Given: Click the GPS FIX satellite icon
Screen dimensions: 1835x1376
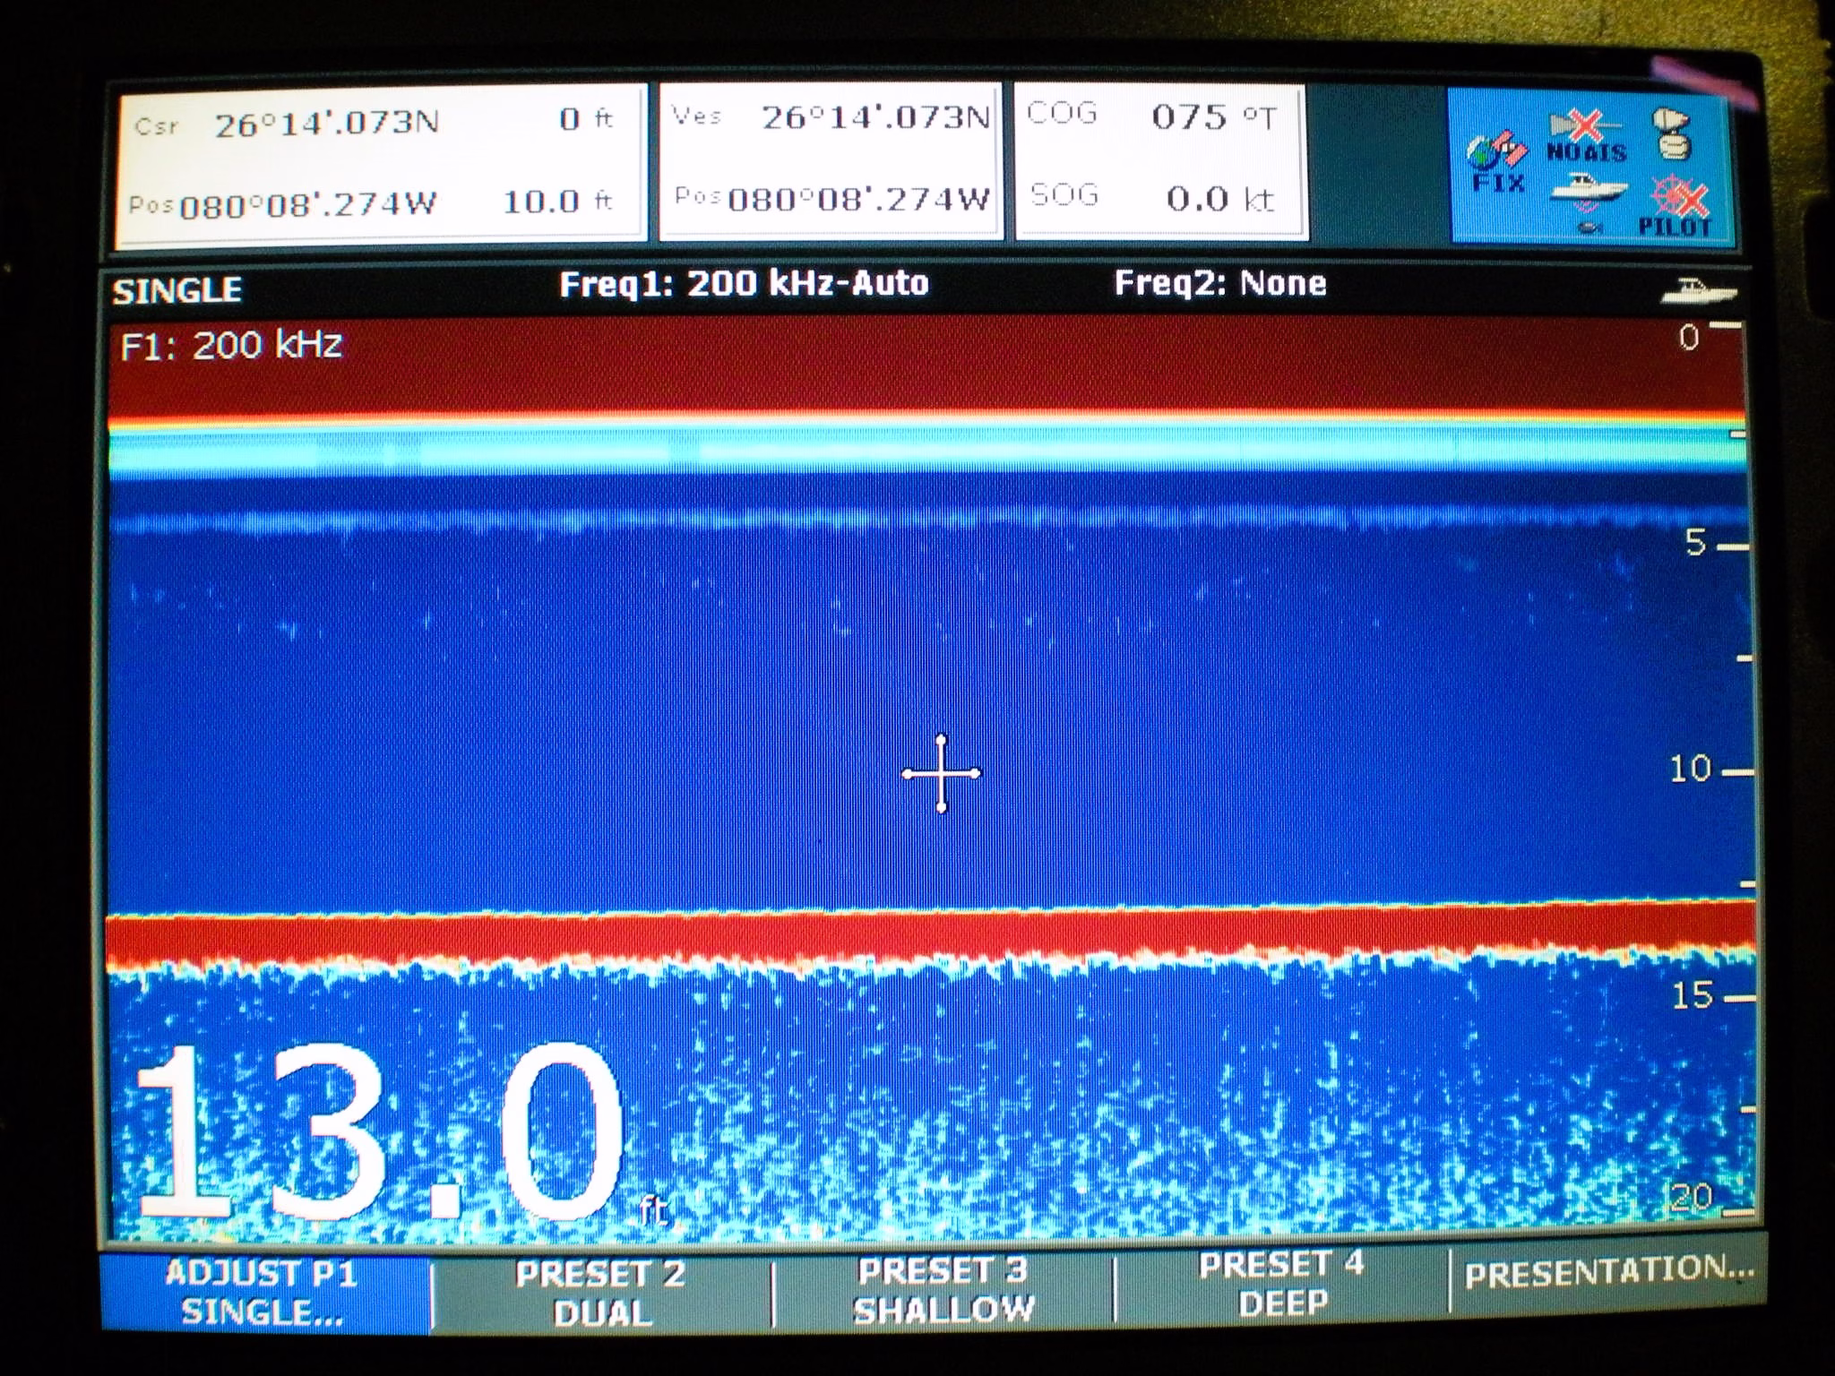Looking at the screenshot, I should coord(1495,153).
